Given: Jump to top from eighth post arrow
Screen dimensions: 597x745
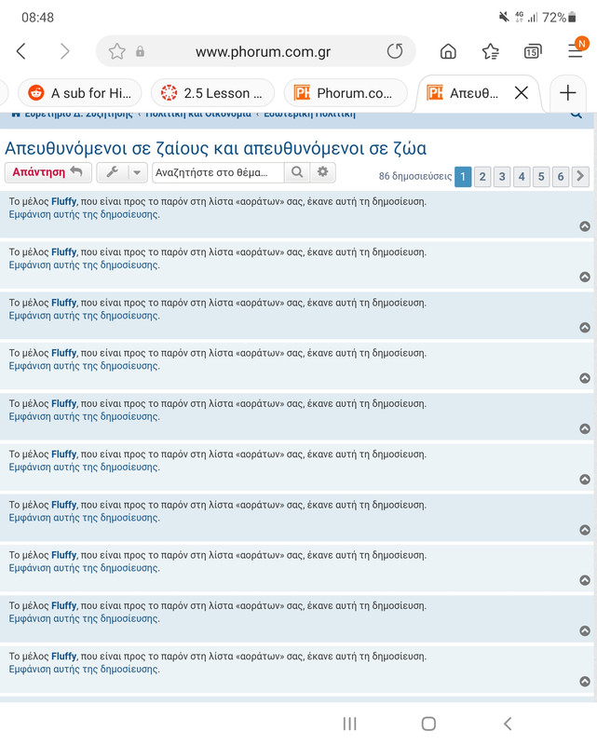Looking at the screenshot, I should click(585, 580).
